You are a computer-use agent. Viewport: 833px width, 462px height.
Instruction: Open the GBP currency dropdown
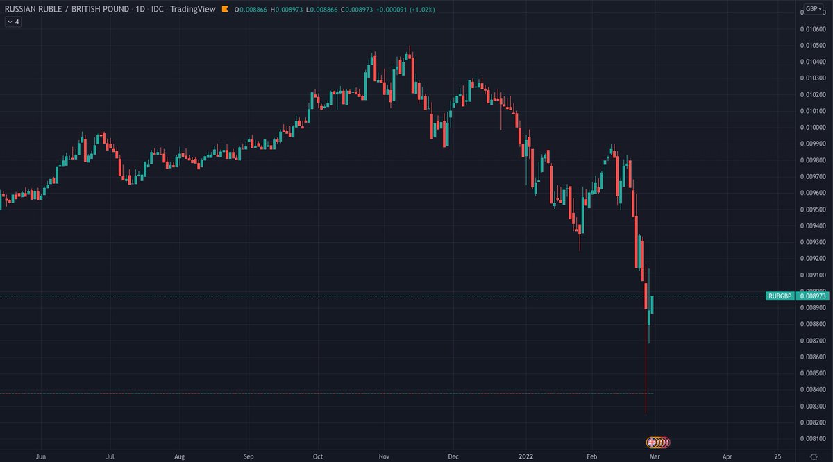[x=812, y=9]
